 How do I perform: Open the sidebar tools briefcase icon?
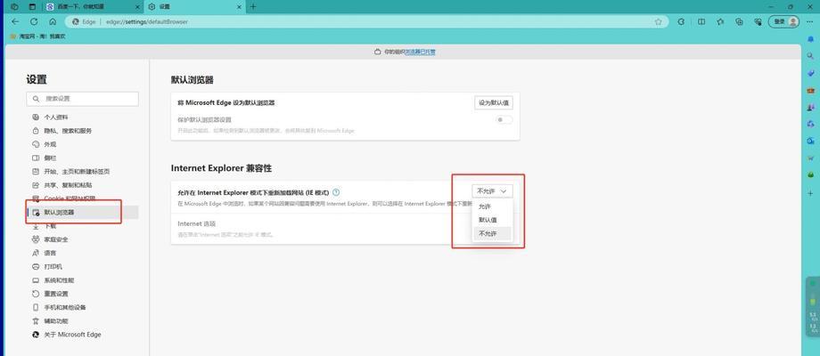[x=810, y=90]
